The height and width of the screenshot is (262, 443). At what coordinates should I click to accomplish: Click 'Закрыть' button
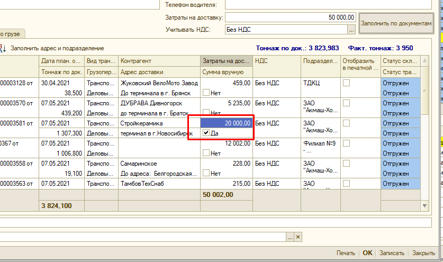tap(423, 253)
